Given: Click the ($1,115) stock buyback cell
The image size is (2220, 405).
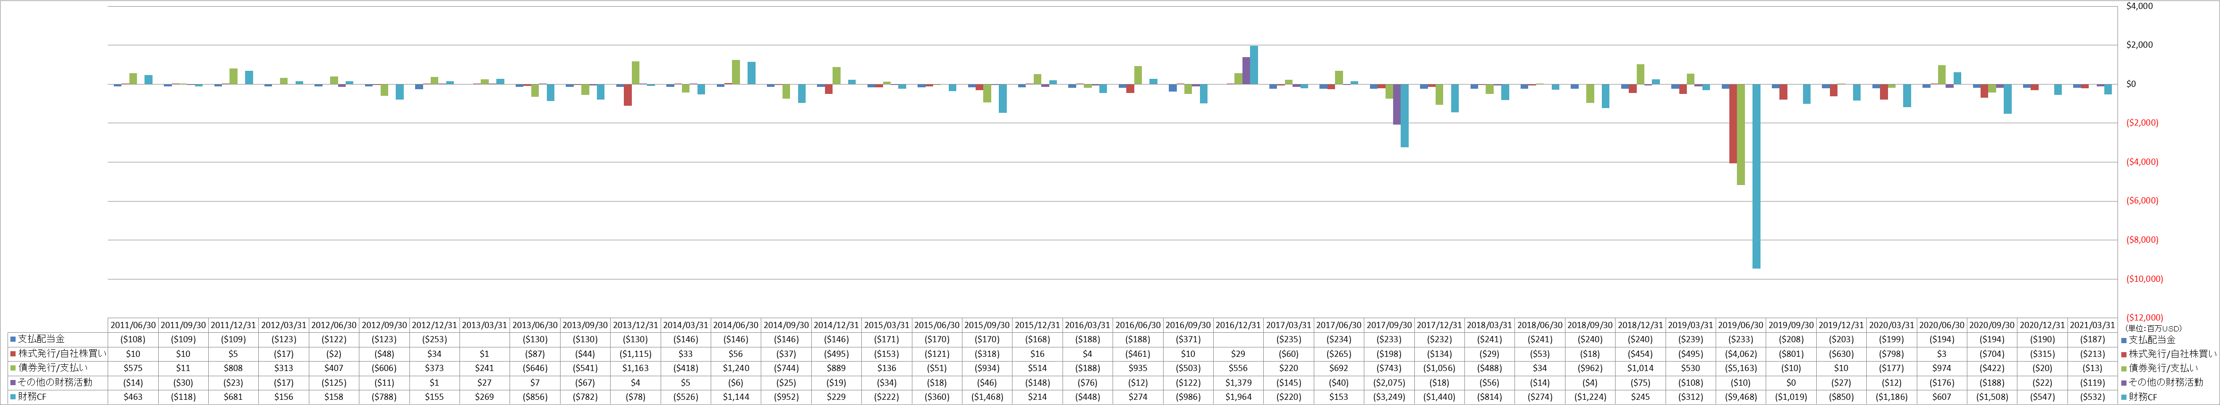Looking at the screenshot, I should coord(635,353).
